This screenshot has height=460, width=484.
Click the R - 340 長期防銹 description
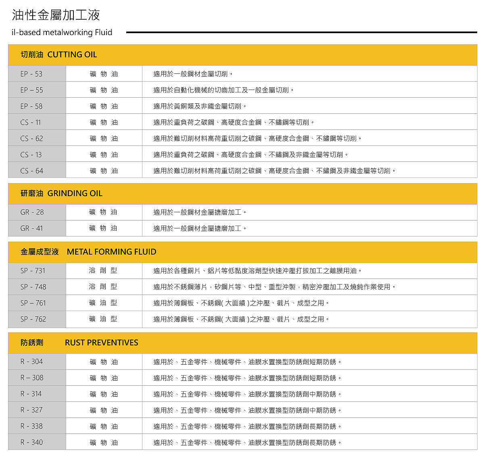(x=248, y=442)
